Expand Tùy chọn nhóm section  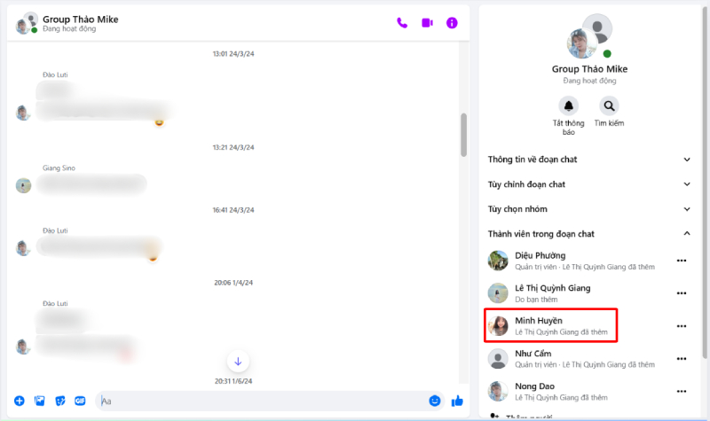click(x=686, y=209)
